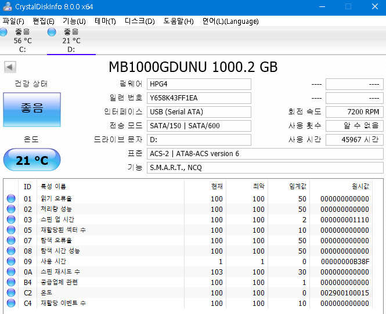
Task: Click raw value 000000001110
Action: 345,220
